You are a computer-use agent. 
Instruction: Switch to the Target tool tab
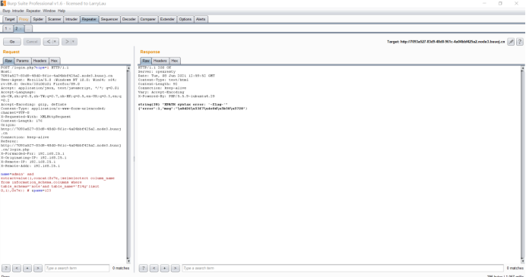point(9,19)
